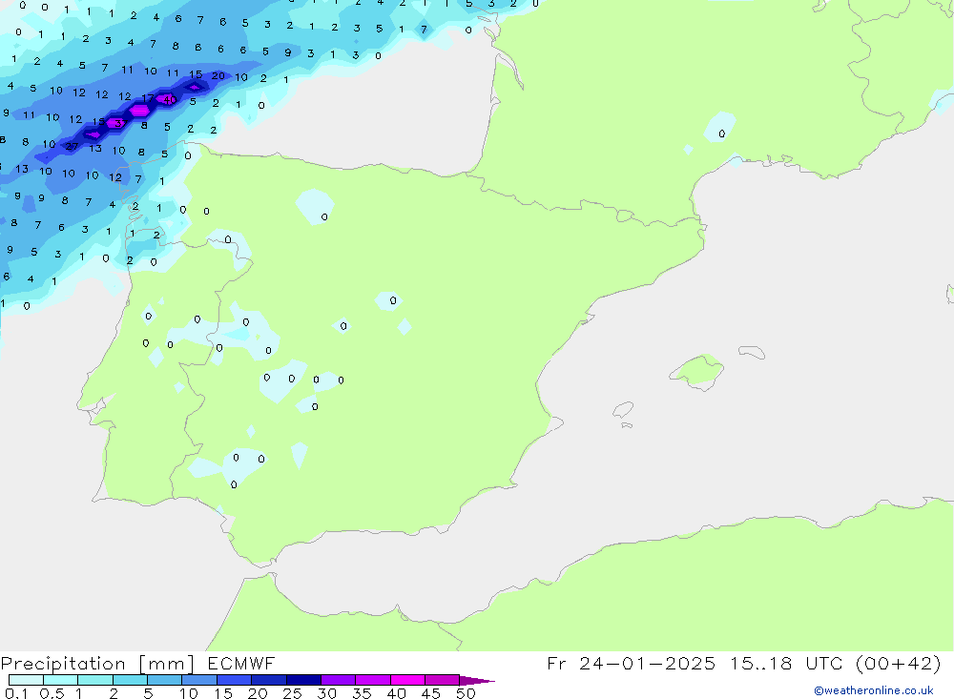Click the Mallorca island on the map

[x=697, y=371]
